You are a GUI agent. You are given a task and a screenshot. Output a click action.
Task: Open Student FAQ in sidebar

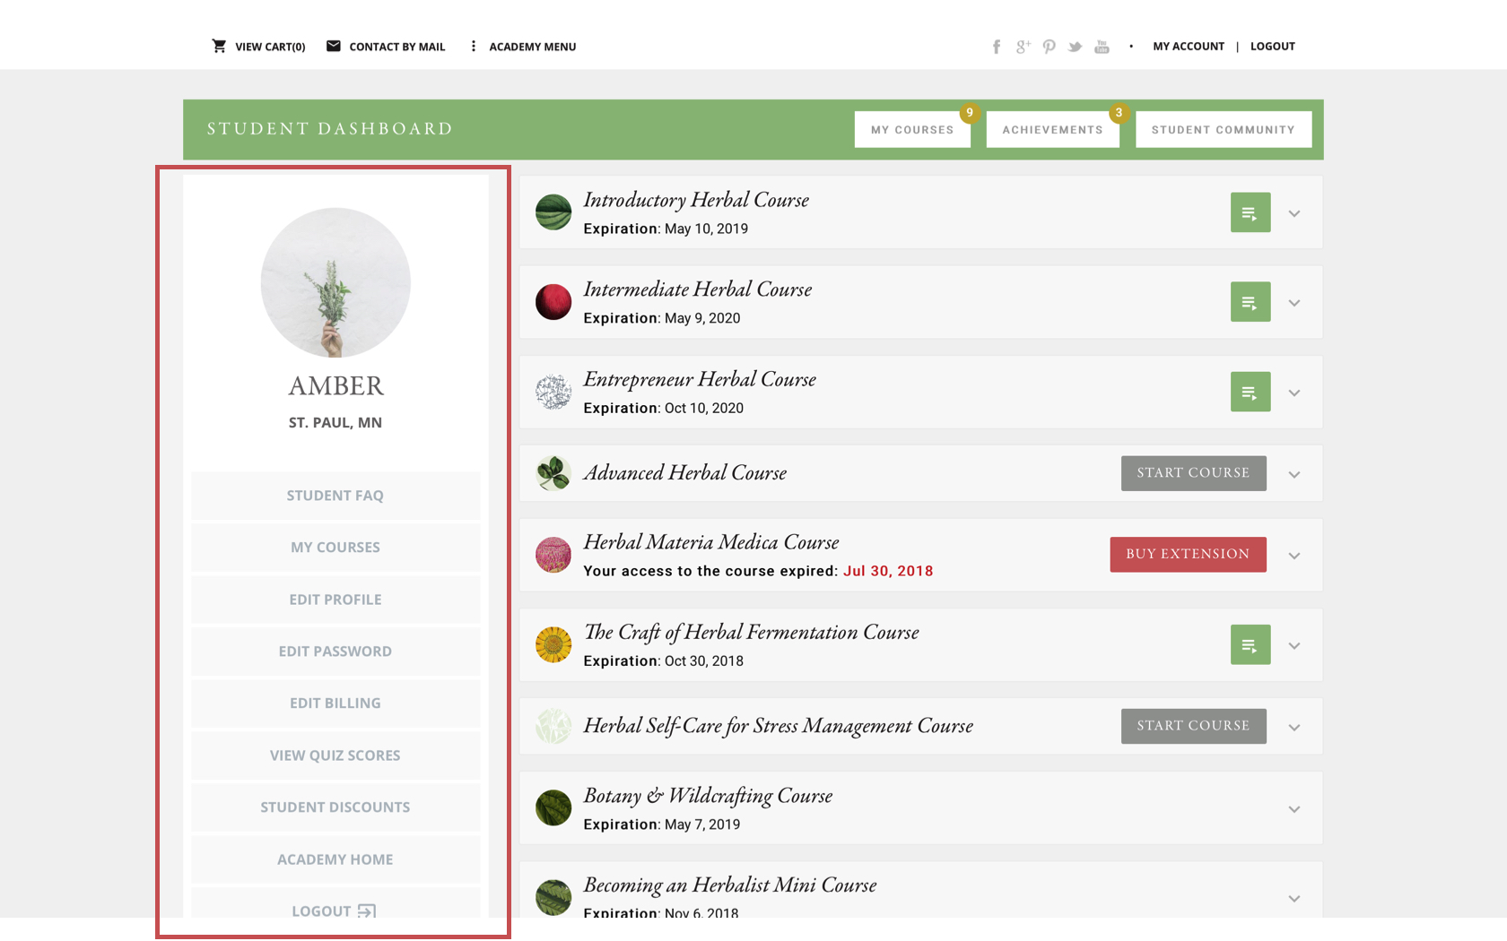pos(335,496)
